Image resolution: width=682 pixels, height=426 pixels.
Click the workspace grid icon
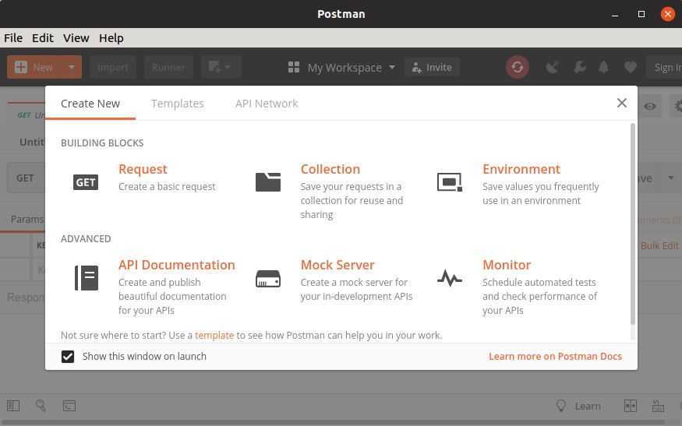point(294,68)
